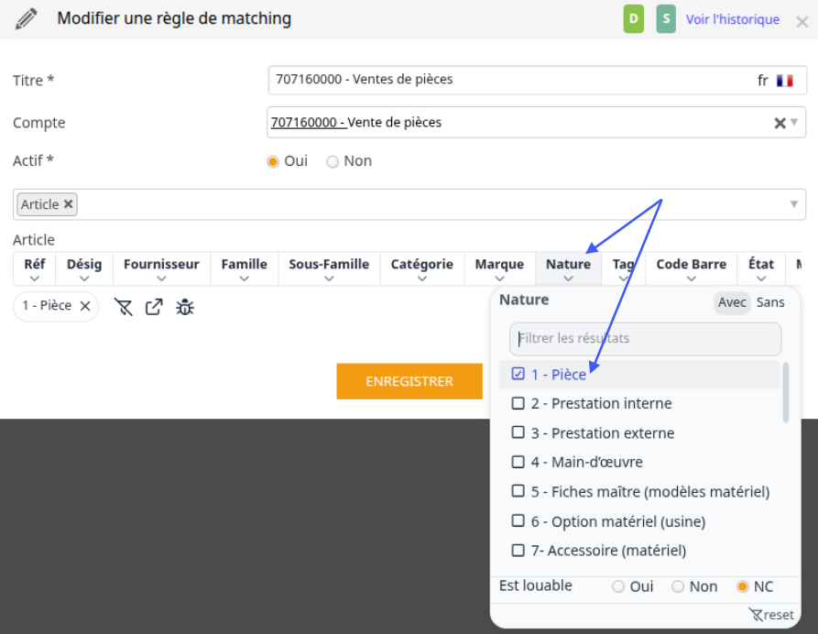Open the Sous-Famille column filter

329,269
